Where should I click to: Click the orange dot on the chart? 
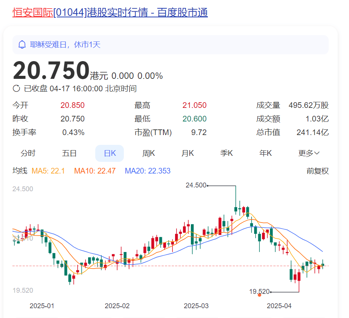coord(259,295)
